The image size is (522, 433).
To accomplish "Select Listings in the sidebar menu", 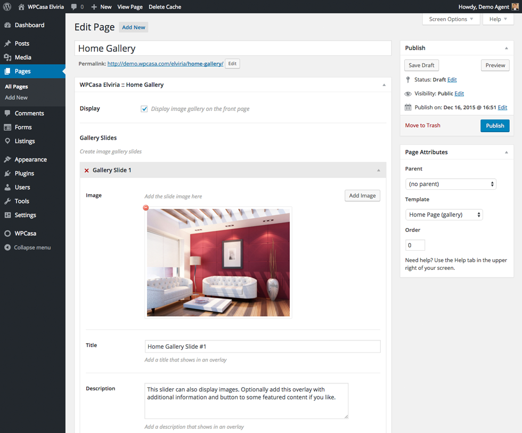I will pyautogui.click(x=25, y=141).
